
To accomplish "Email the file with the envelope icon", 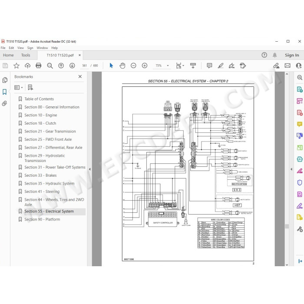I will click(x=287, y=66).
